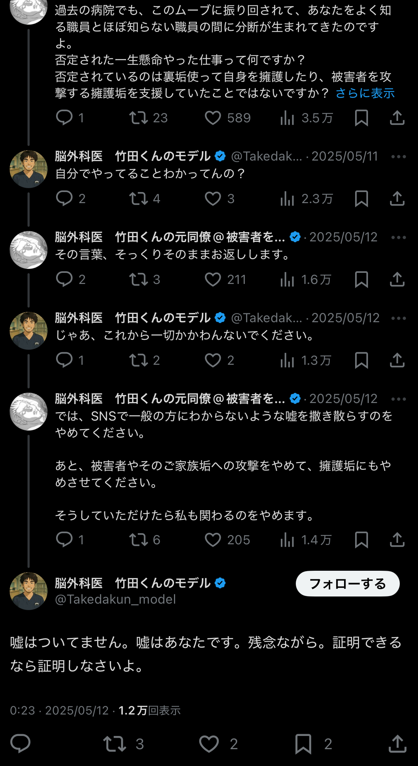Expand truncated post via さらに表示

pyautogui.click(x=365, y=93)
